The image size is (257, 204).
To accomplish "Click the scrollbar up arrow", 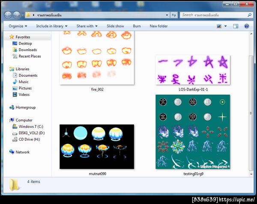I will click(251, 34).
